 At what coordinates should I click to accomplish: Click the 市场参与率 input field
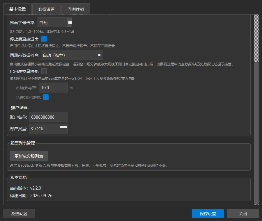53,88
